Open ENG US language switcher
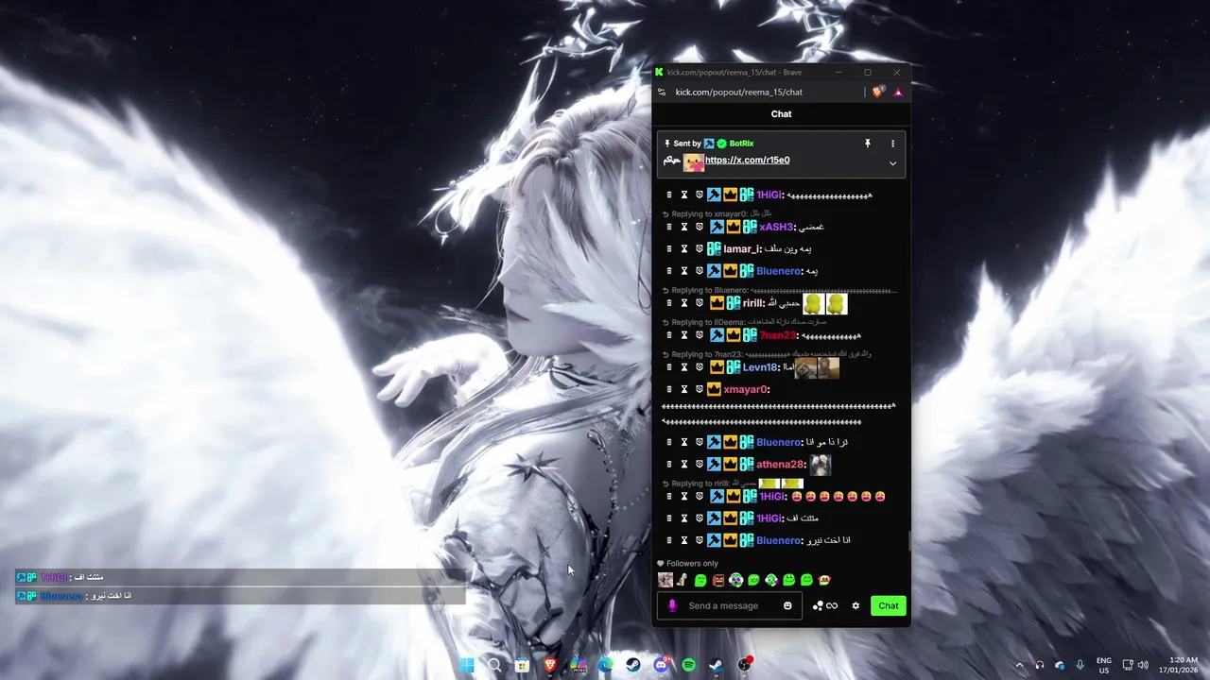 click(x=1104, y=665)
